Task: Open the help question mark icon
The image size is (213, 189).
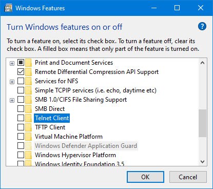Action: click(202, 26)
